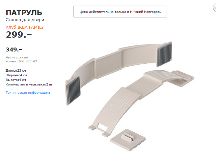Screen dimensions: 216x168
Task: Click the Высота: 4 см line
Action: (16, 80)
